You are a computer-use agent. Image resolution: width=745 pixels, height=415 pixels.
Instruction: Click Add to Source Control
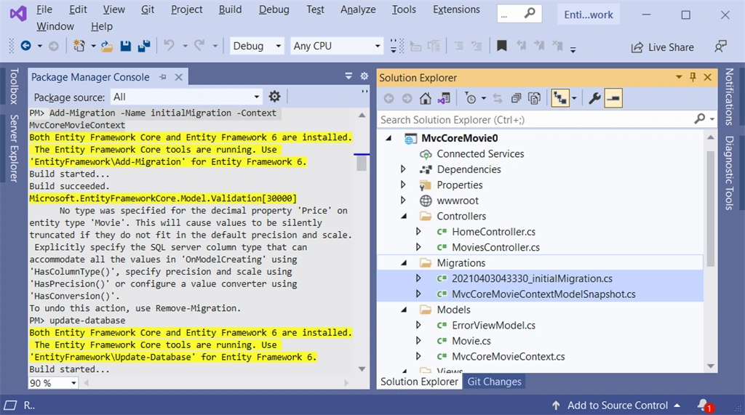pyautogui.click(x=617, y=405)
